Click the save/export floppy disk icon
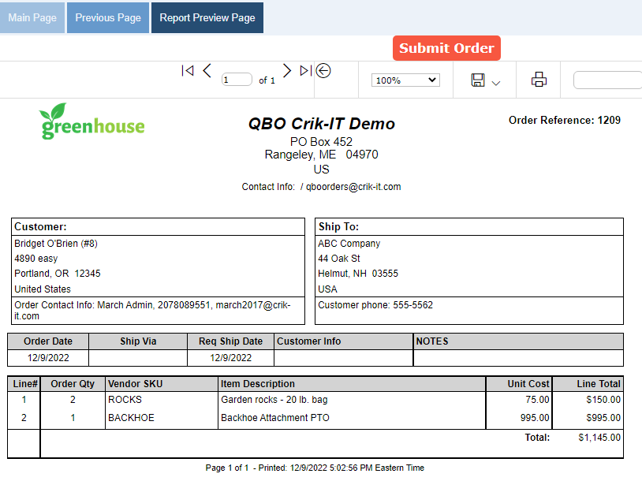 pos(478,80)
